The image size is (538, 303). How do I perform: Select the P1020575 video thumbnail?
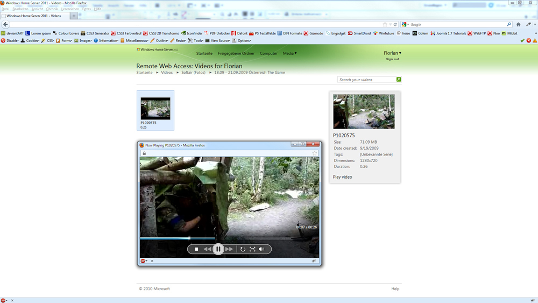155,110
